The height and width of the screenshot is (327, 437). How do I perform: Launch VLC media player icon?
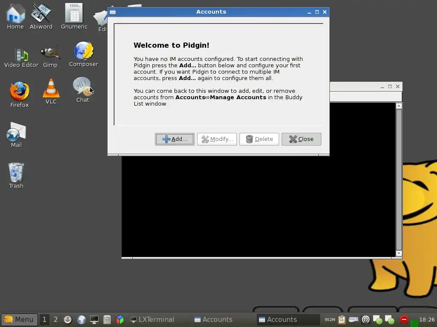pyautogui.click(x=51, y=92)
